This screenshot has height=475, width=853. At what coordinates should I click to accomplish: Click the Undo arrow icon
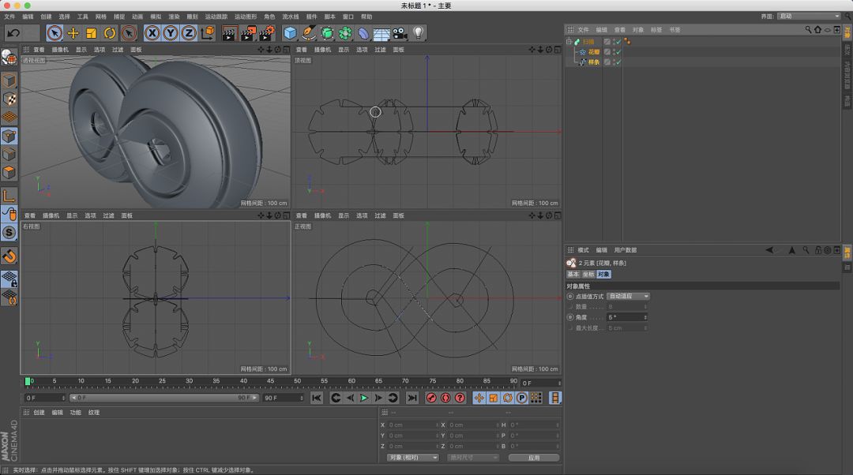(13, 33)
